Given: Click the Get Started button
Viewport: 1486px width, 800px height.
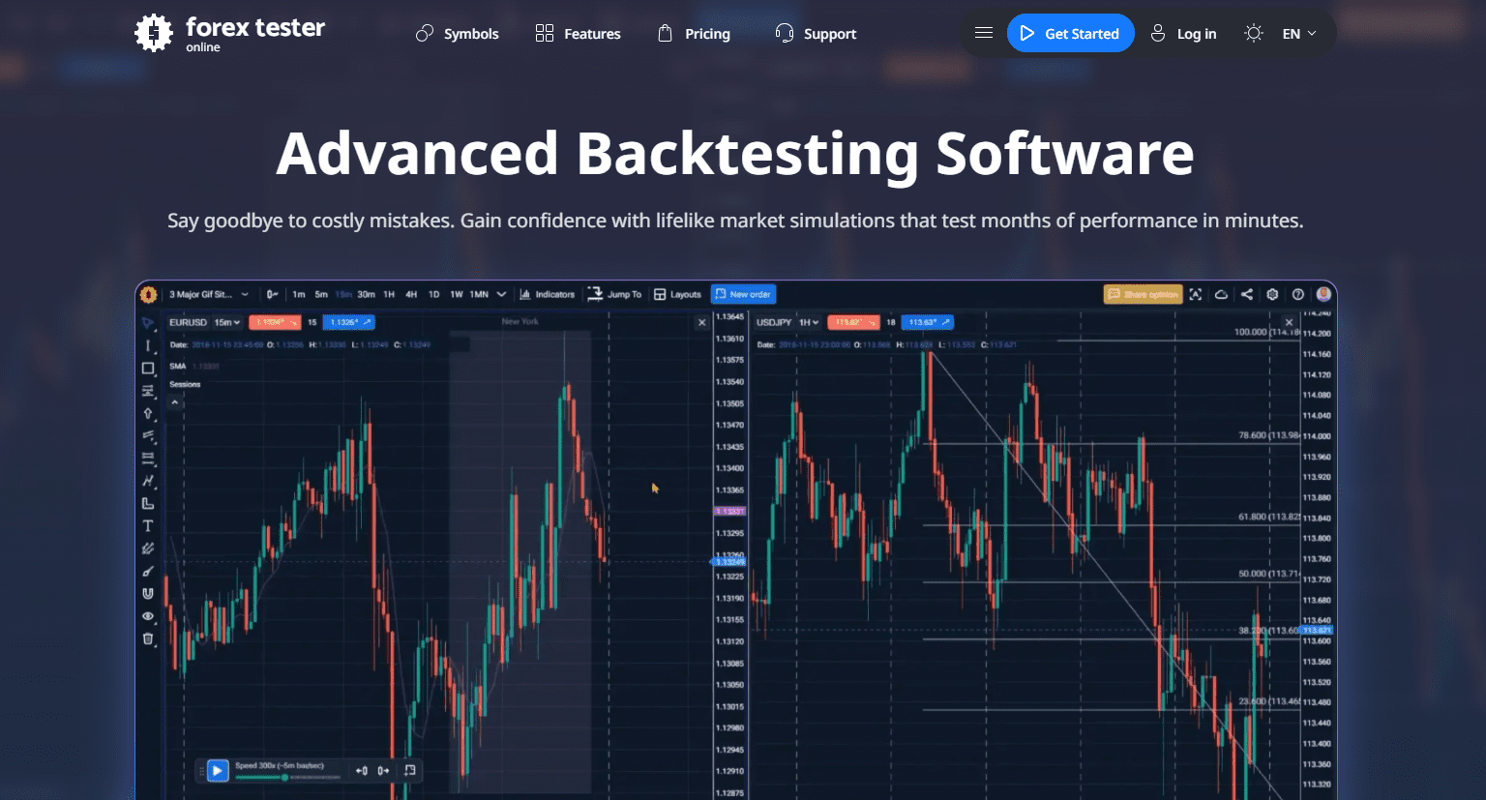Looking at the screenshot, I should (1071, 33).
